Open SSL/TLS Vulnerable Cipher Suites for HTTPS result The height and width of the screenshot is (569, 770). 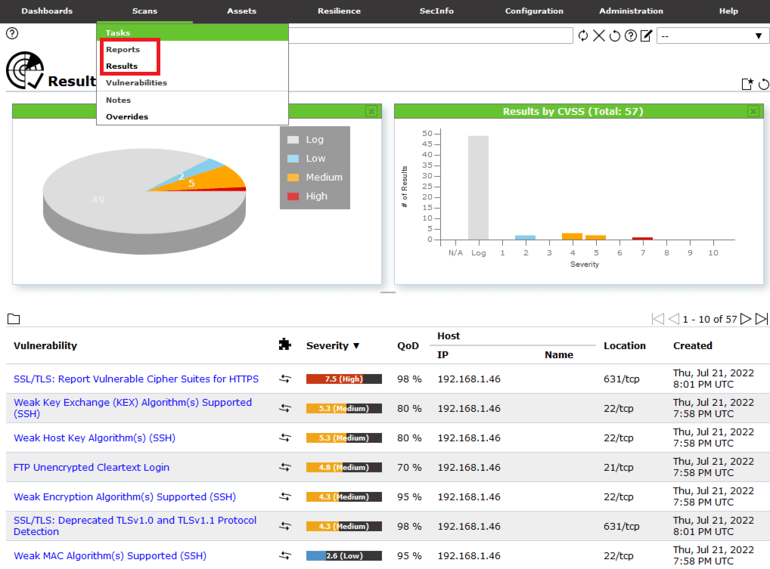[x=136, y=379]
